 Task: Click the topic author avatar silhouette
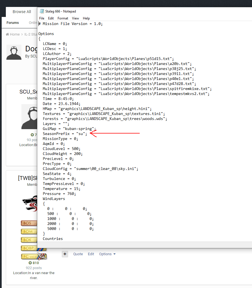tap(14, 52)
